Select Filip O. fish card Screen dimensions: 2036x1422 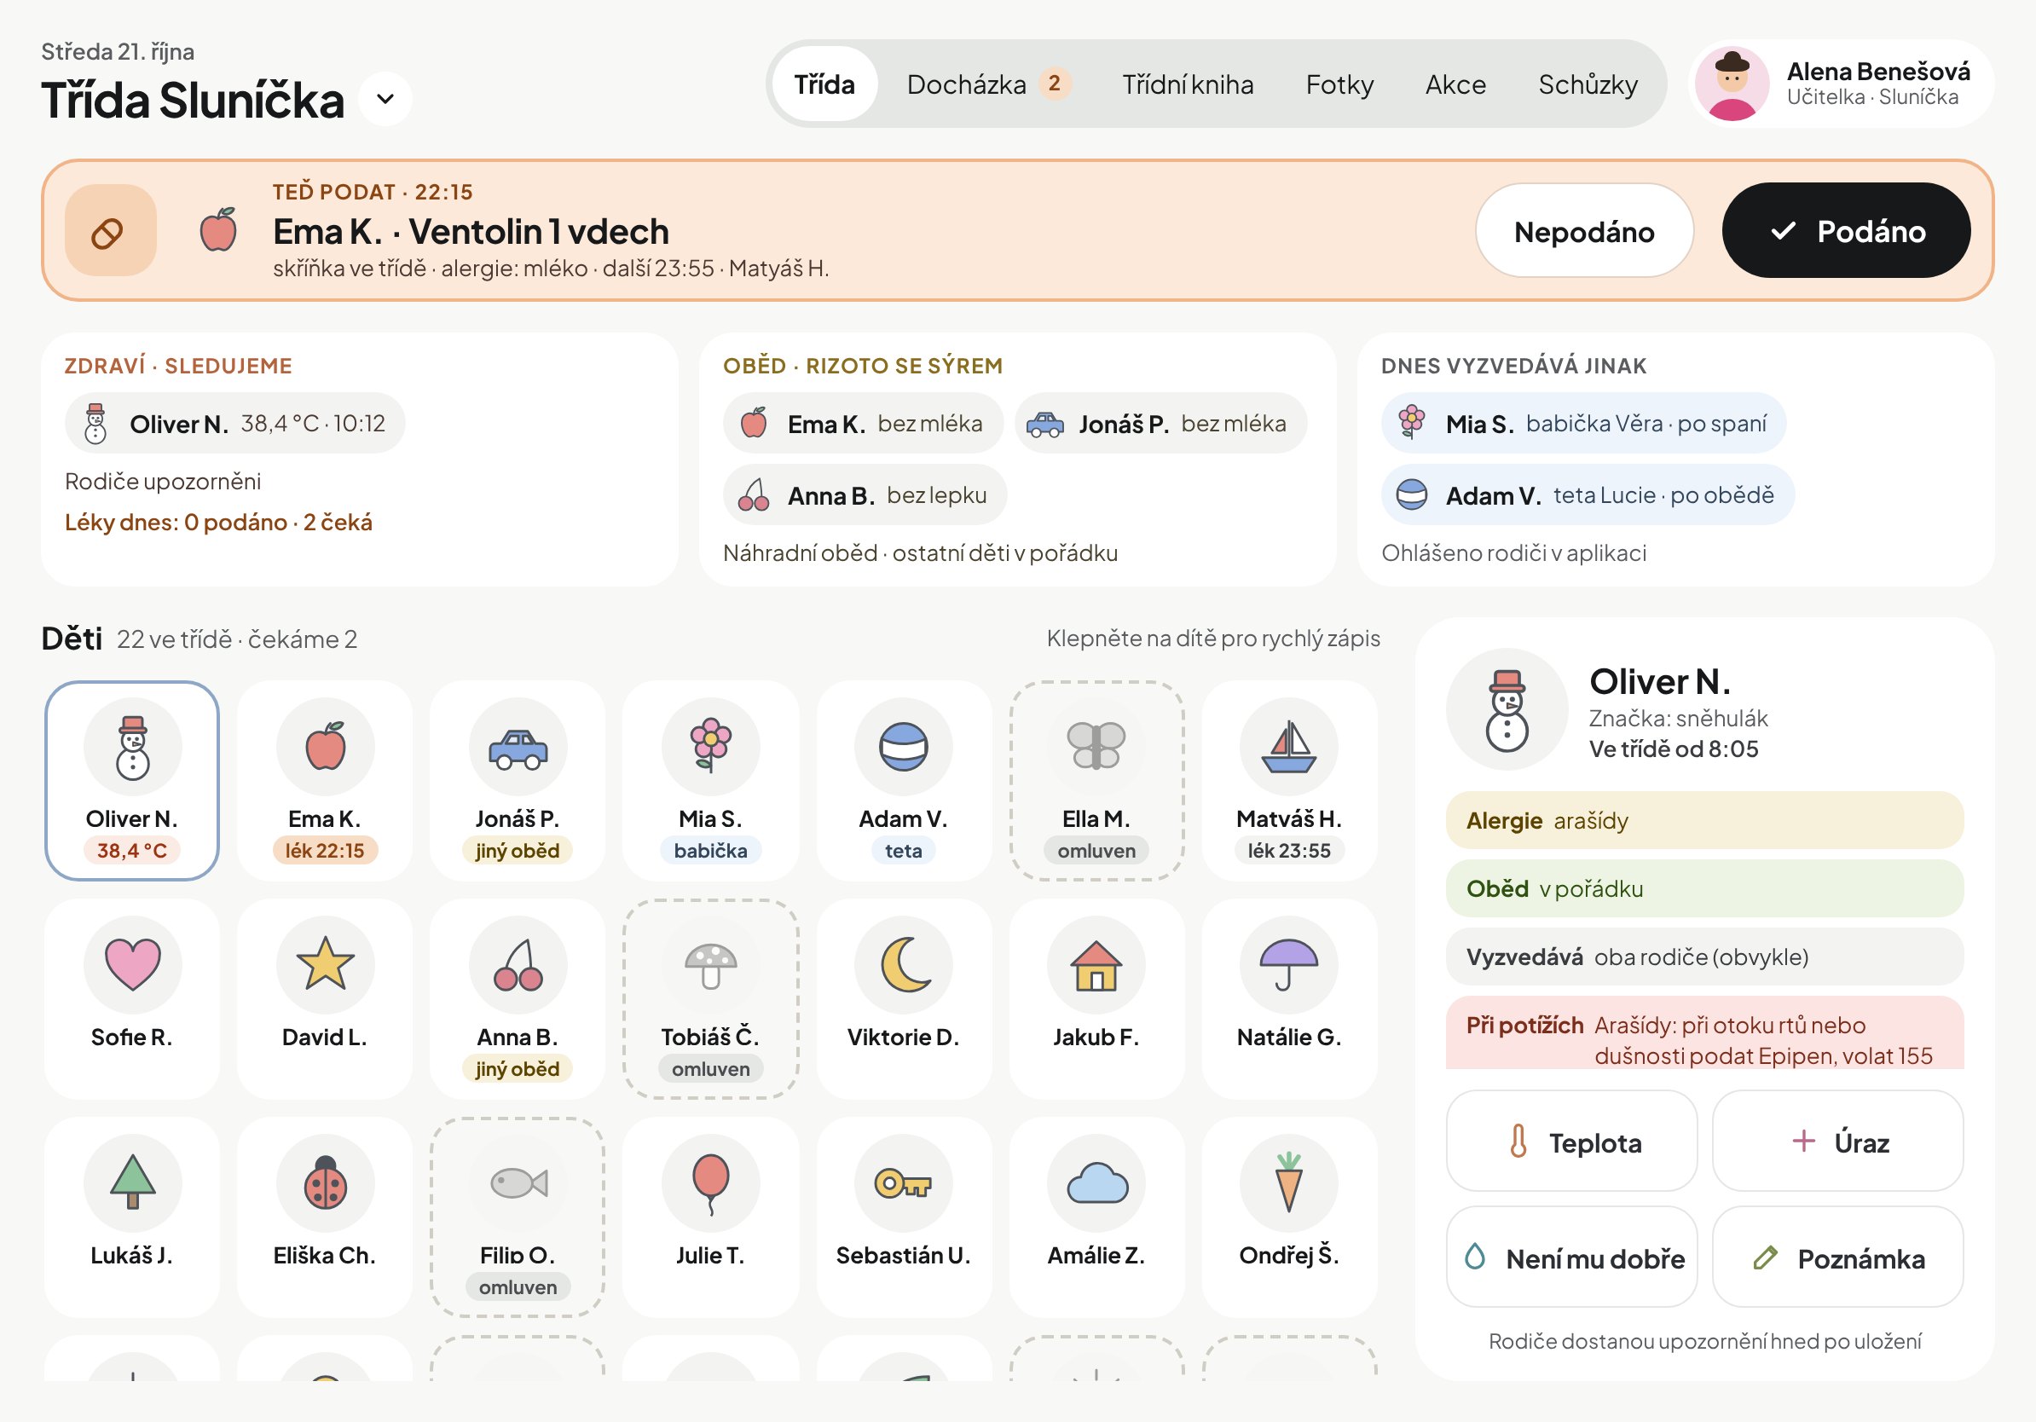coord(518,1217)
